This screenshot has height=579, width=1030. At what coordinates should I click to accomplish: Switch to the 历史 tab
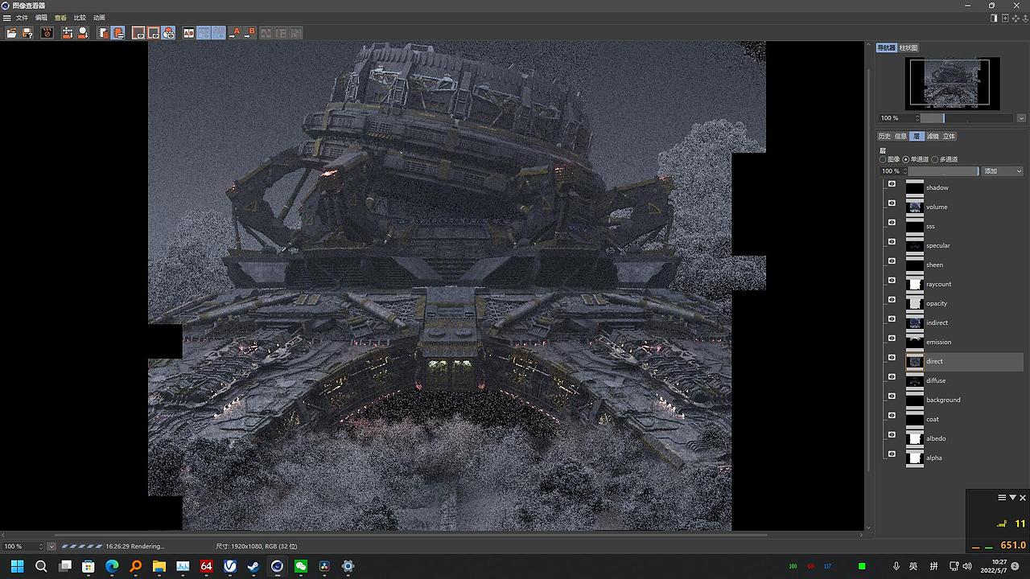[x=884, y=137]
